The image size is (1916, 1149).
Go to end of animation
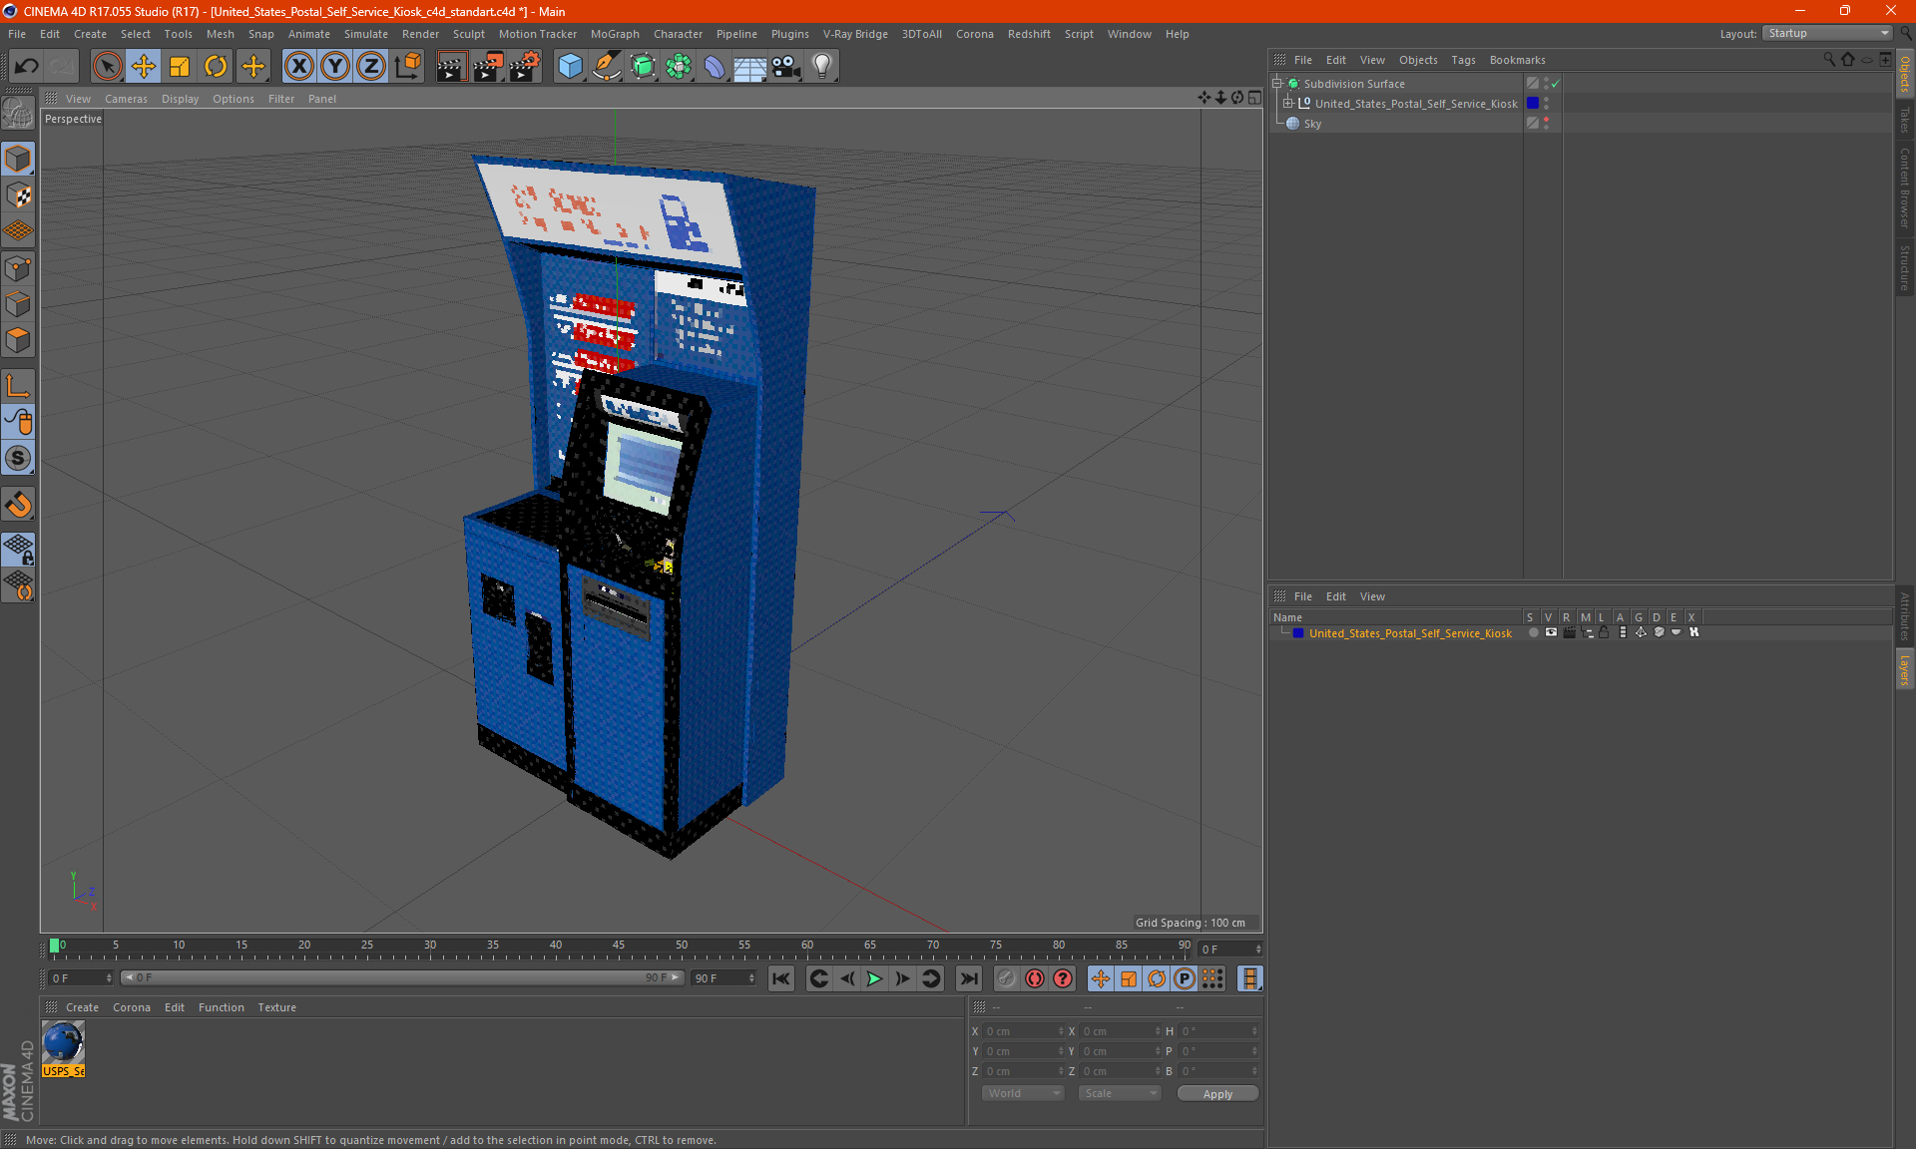point(968,978)
